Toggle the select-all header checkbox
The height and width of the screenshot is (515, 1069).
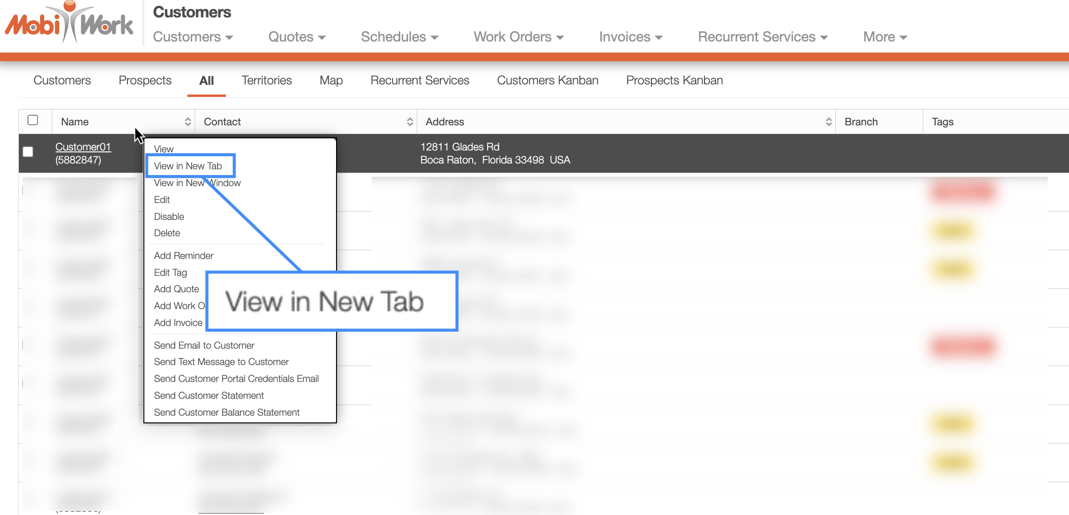33,120
